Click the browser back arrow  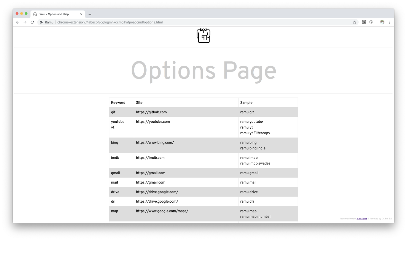(x=17, y=22)
